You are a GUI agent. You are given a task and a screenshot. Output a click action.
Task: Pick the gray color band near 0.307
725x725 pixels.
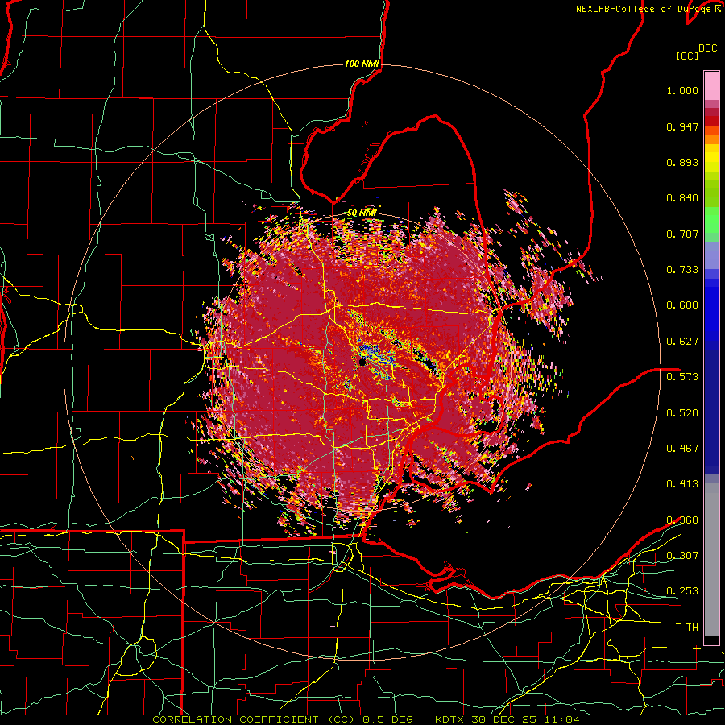pos(711,560)
